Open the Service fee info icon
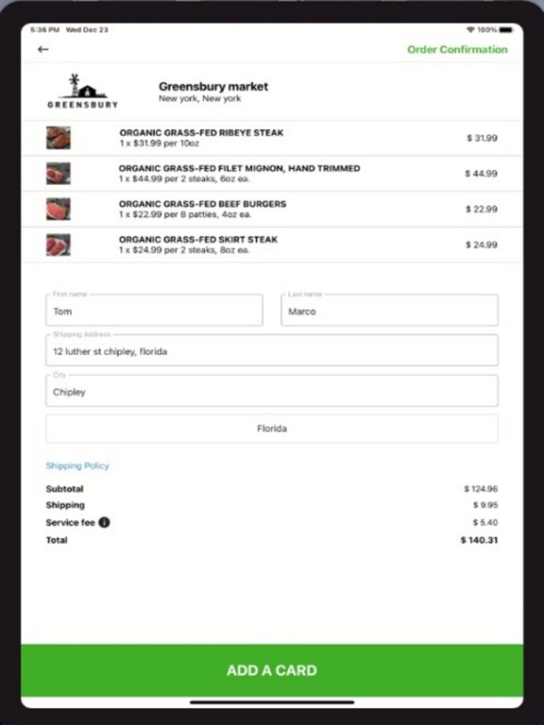Image resolution: width=544 pixels, height=725 pixels. coord(105,522)
